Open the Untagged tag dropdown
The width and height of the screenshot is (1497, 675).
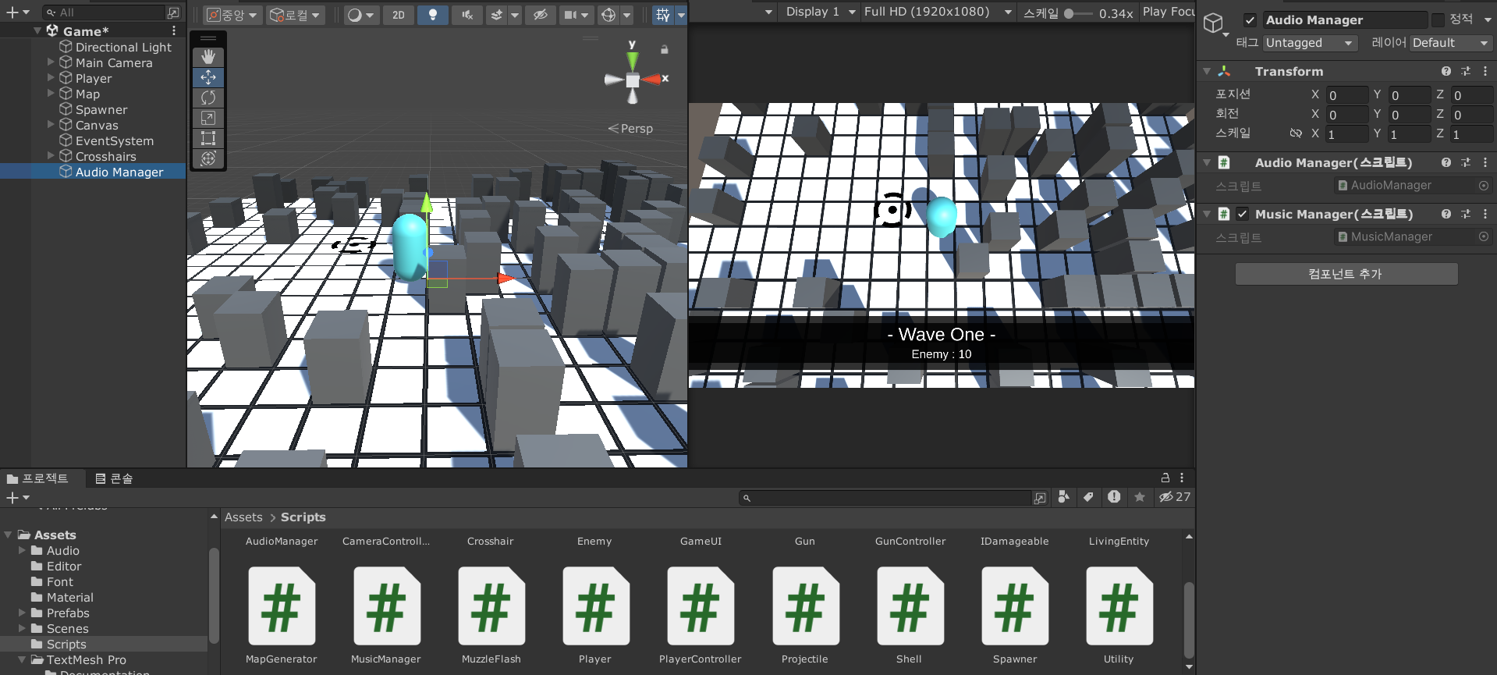pyautogui.click(x=1310, y=43)
